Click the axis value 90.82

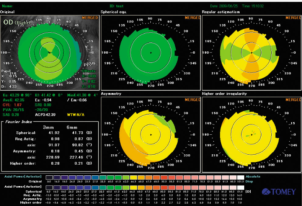pyautogui.click(x=78, y=145)
